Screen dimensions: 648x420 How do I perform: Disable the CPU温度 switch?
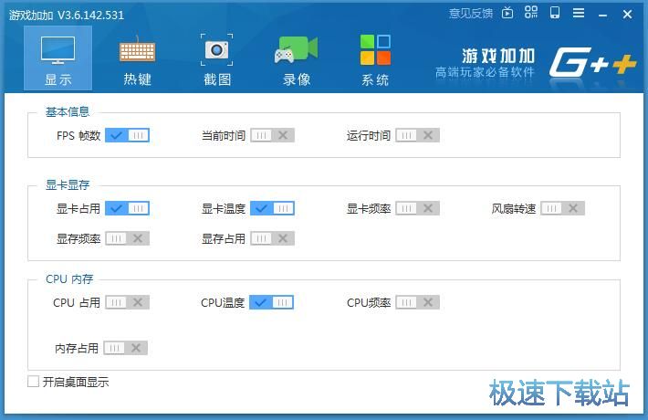pyautogui.click(x=271, y=302)
